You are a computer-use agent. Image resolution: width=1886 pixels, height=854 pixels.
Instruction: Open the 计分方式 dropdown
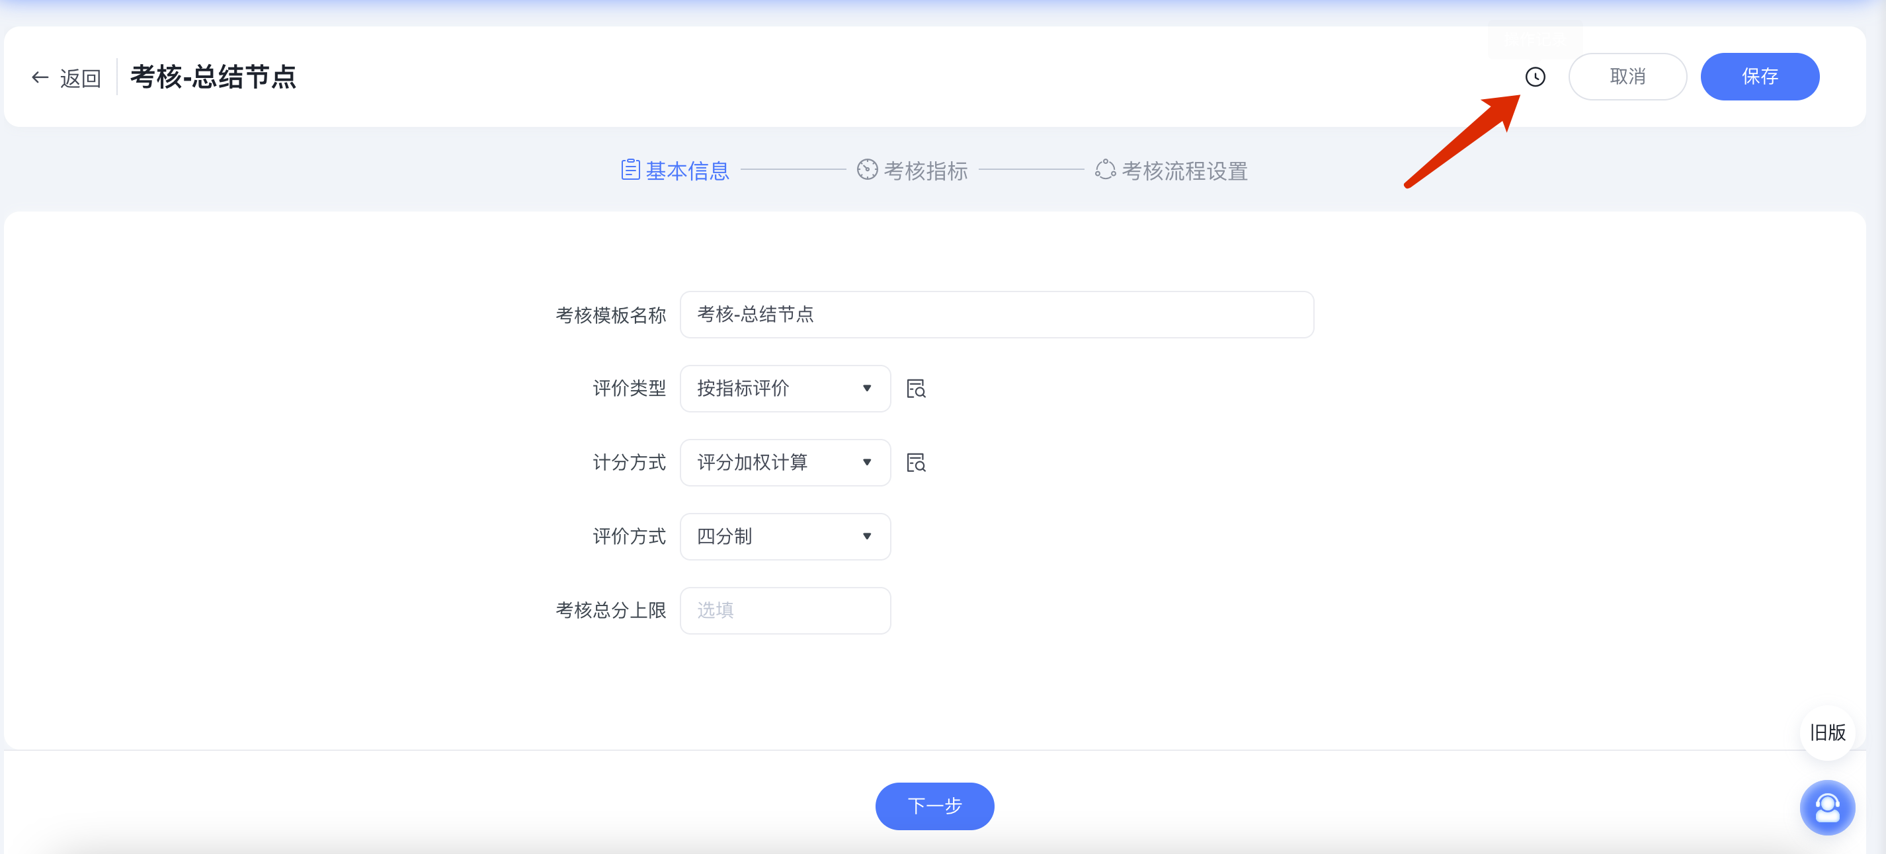pyautogui.click(x=785, y=463)
